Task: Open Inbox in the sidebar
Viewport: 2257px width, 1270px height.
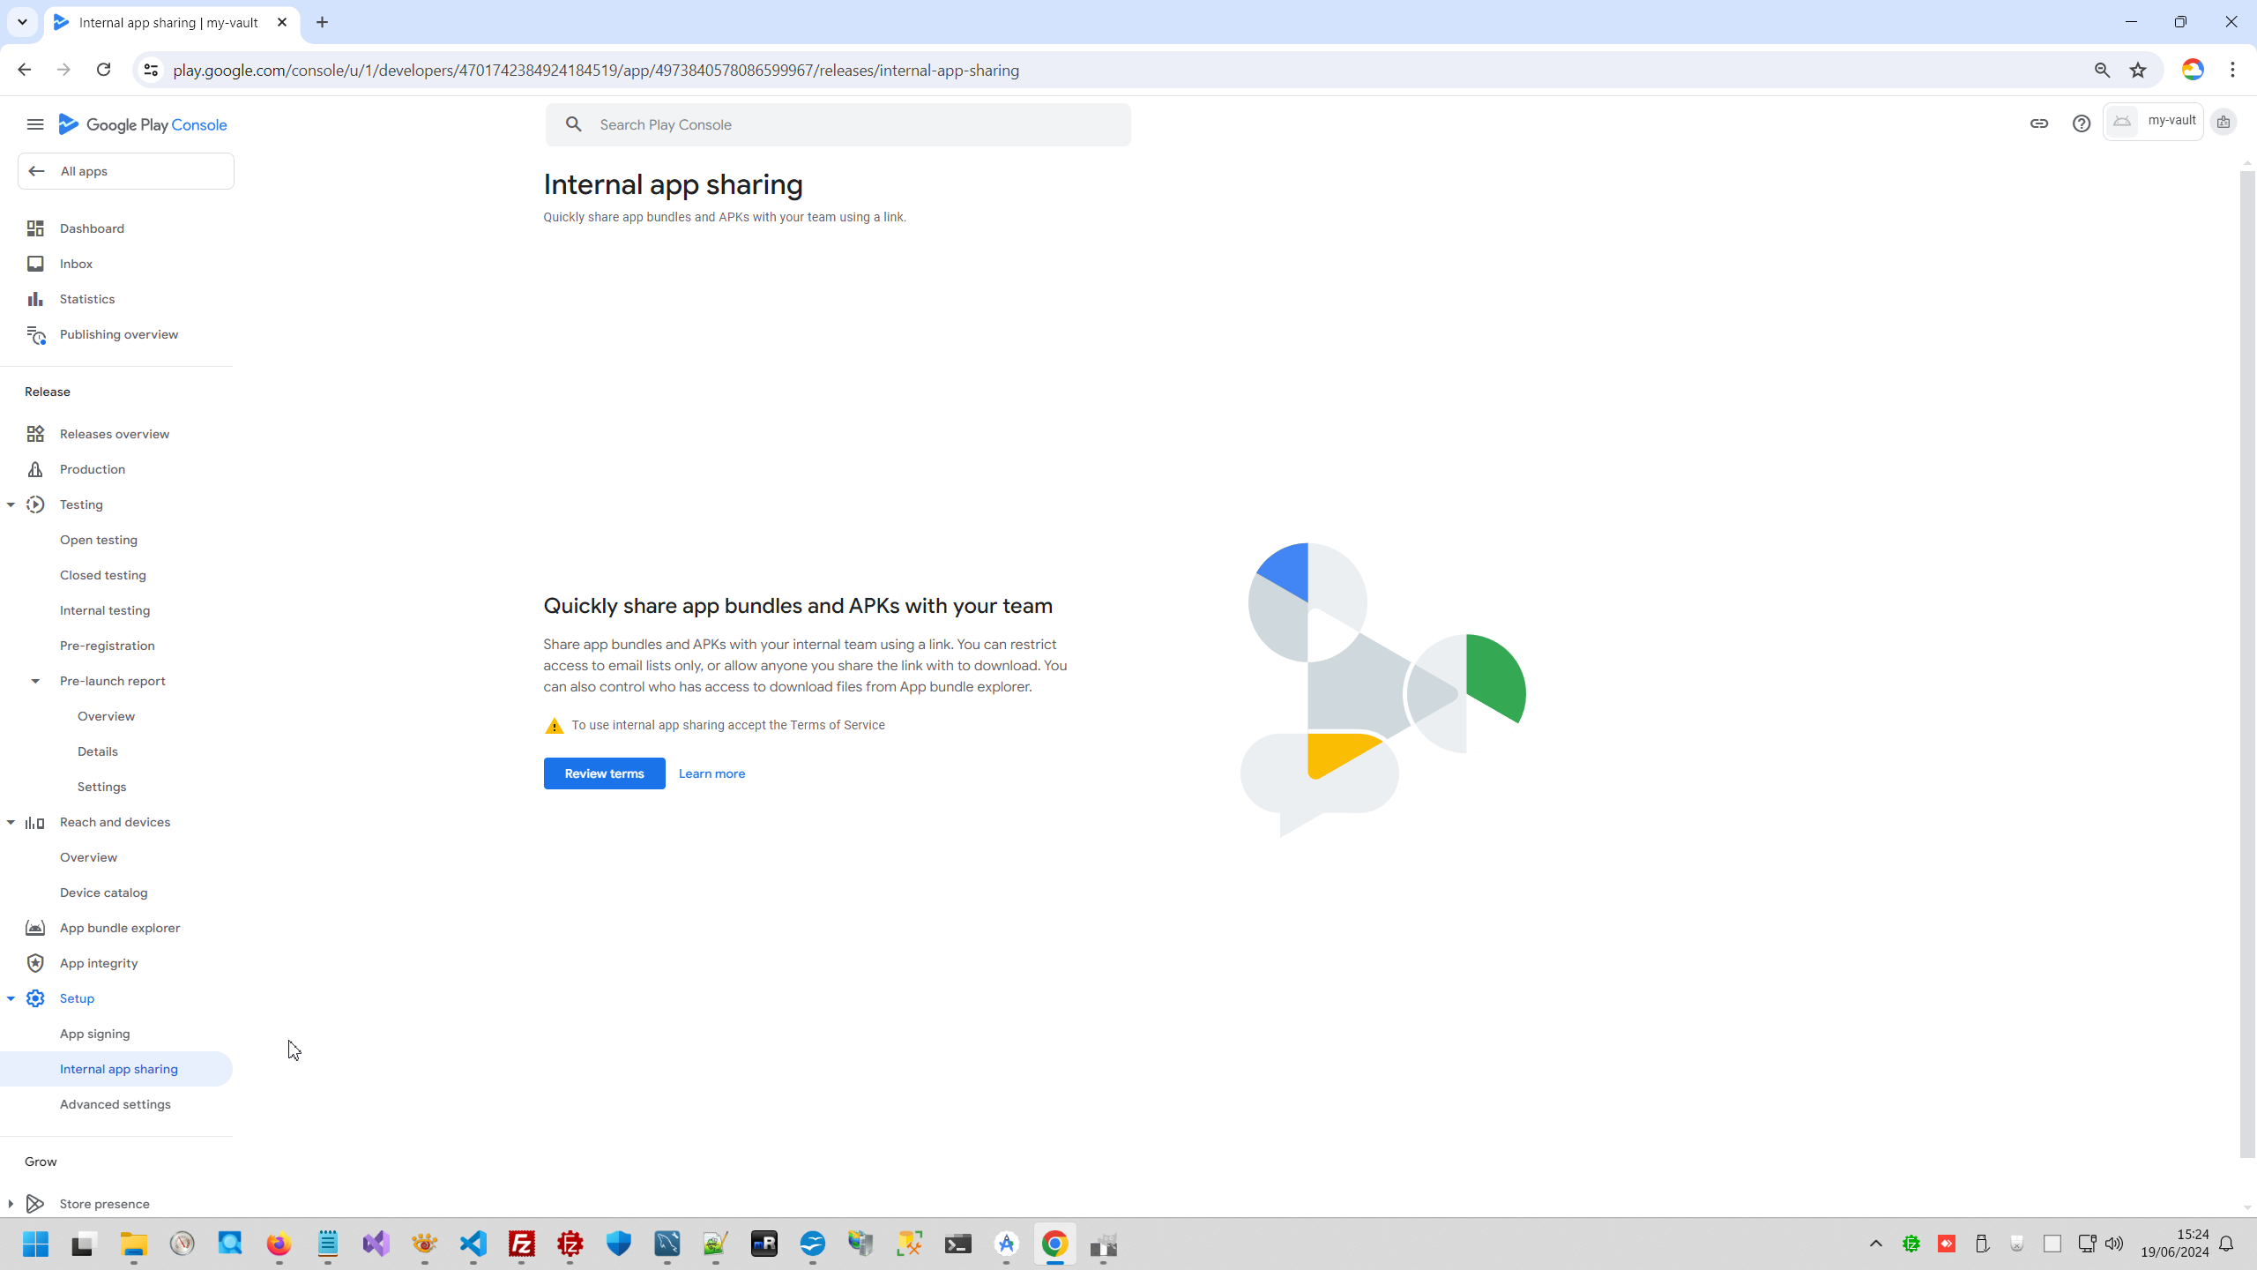Action: 76,264
